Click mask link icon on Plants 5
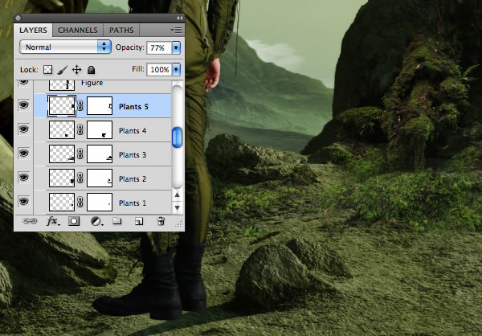This screenshot has width=482, height=336. coord(80,106)
